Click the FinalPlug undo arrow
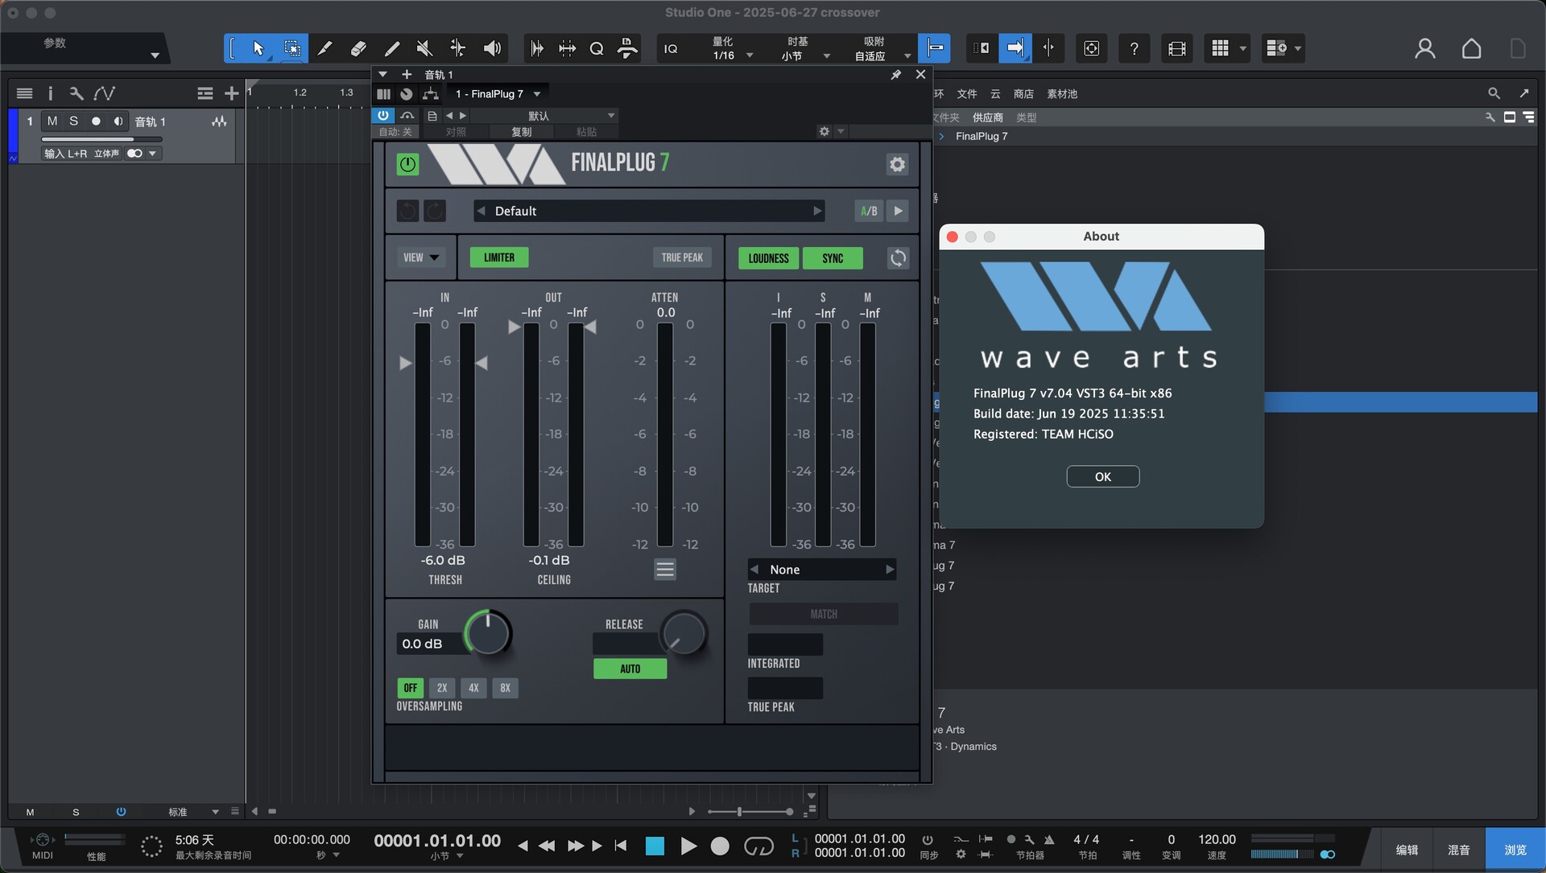Image resolution: width=1546 pixels, height=873 pixels. pos(407,211)
